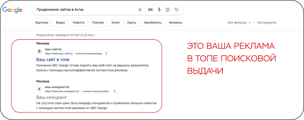Viewport: 304px width, 120px height.
Task: Expand the Все фильтры dropdown
Action: tap(239, 22)
